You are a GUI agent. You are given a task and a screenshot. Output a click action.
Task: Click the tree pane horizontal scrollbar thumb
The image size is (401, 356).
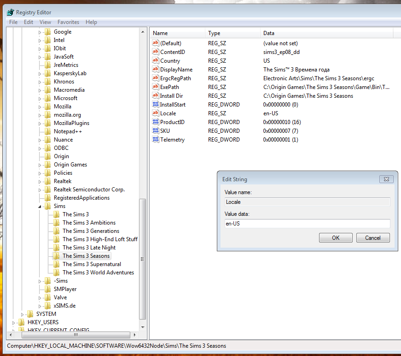click(x=76, y=335)
